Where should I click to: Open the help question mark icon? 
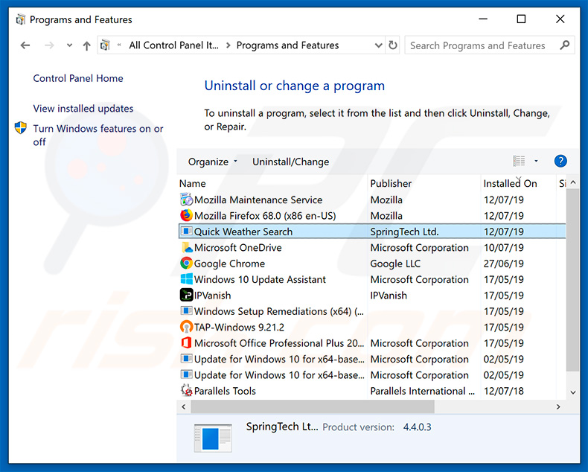click(560, 161)
